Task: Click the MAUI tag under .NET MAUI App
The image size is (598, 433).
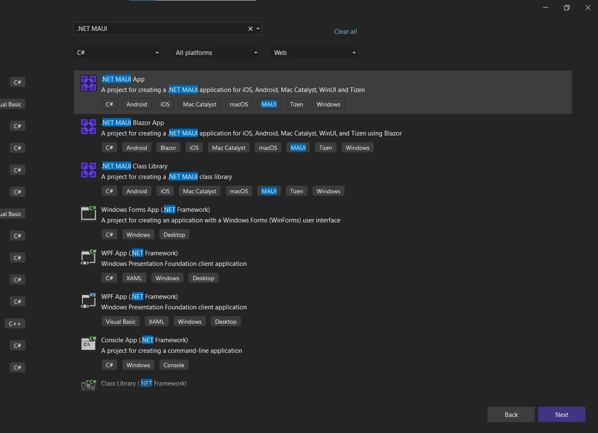Action: [x=269, y=104]
